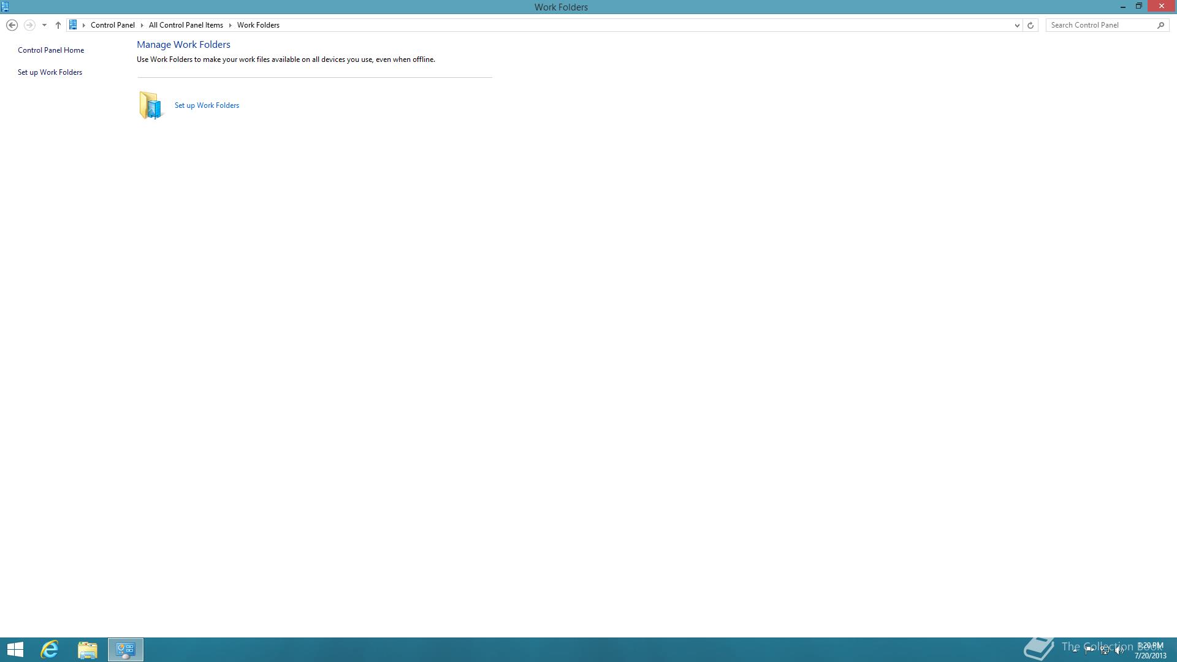Click the Work Folders breadcrumb
The width and height of the screenshot is (1177, 662).
(258, 25)
